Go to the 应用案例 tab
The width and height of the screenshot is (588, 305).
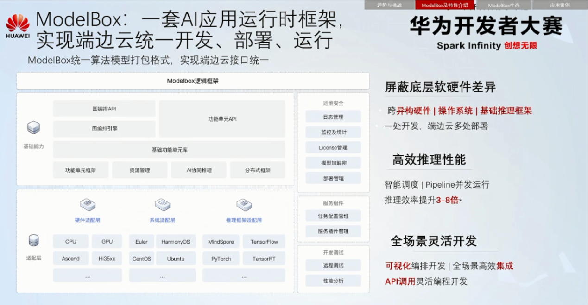(x=560, y=5)
